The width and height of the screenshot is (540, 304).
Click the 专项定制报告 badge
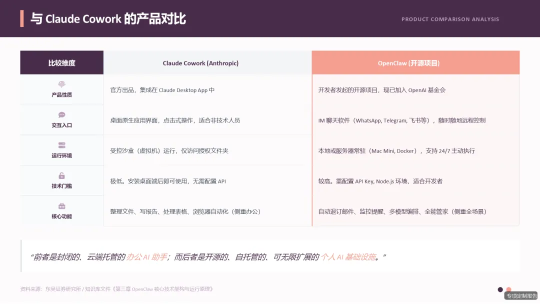[x=521, y=295]
